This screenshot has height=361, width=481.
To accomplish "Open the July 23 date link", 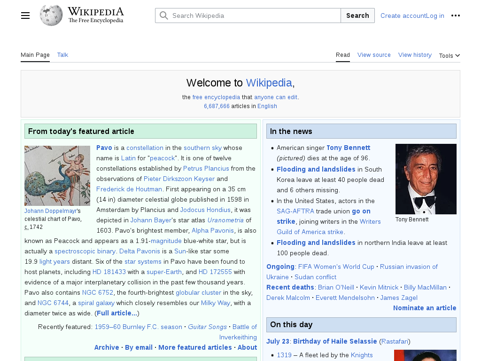I will coord(278,341).
